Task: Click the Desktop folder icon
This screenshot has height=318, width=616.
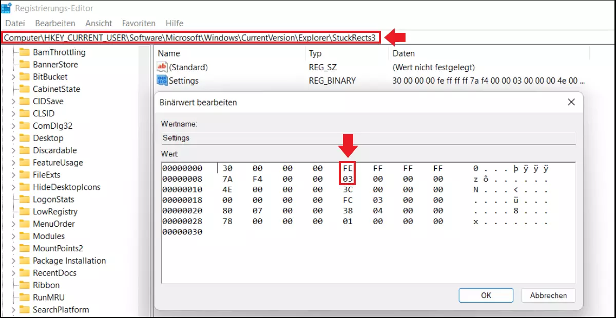Action: click(x=25, y=138)
